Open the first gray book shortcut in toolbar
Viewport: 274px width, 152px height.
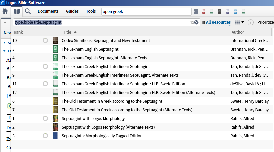click(196, 11)
